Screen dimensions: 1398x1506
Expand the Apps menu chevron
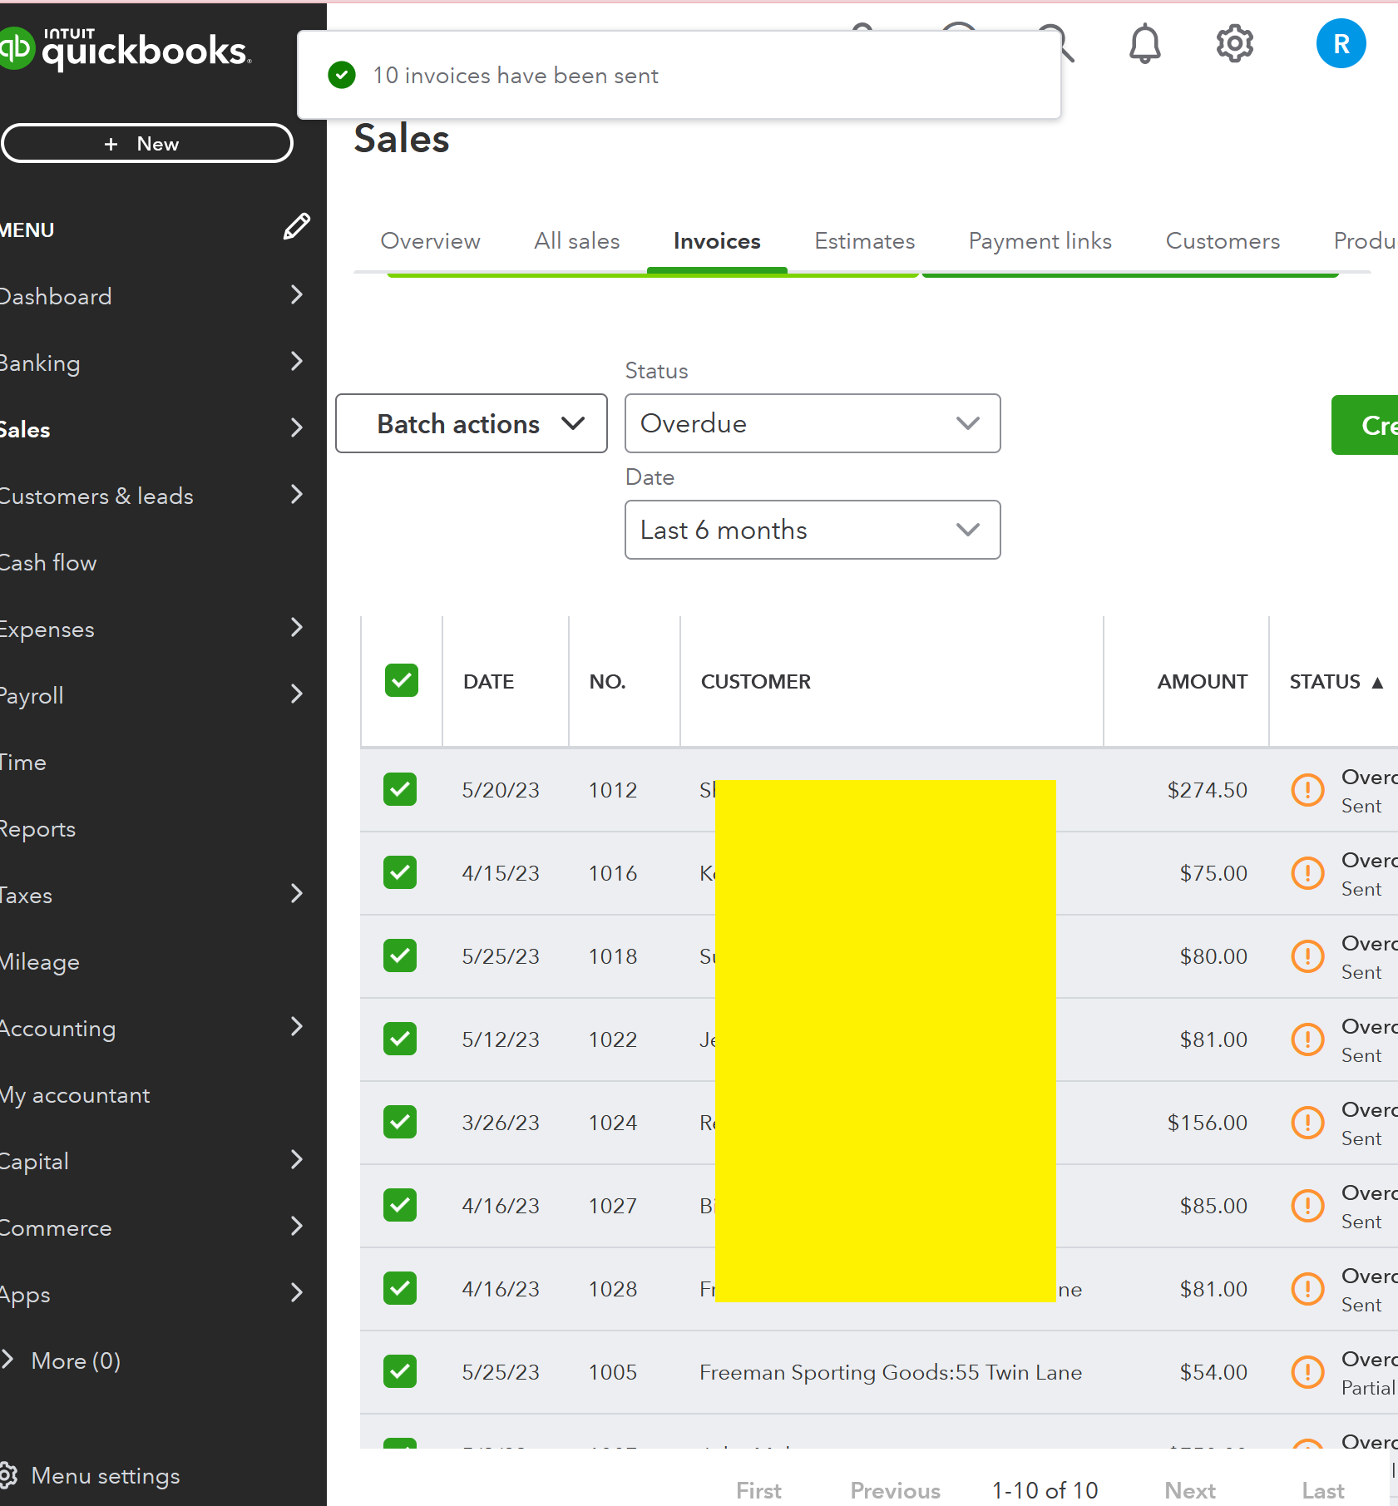click(297, 1292)
